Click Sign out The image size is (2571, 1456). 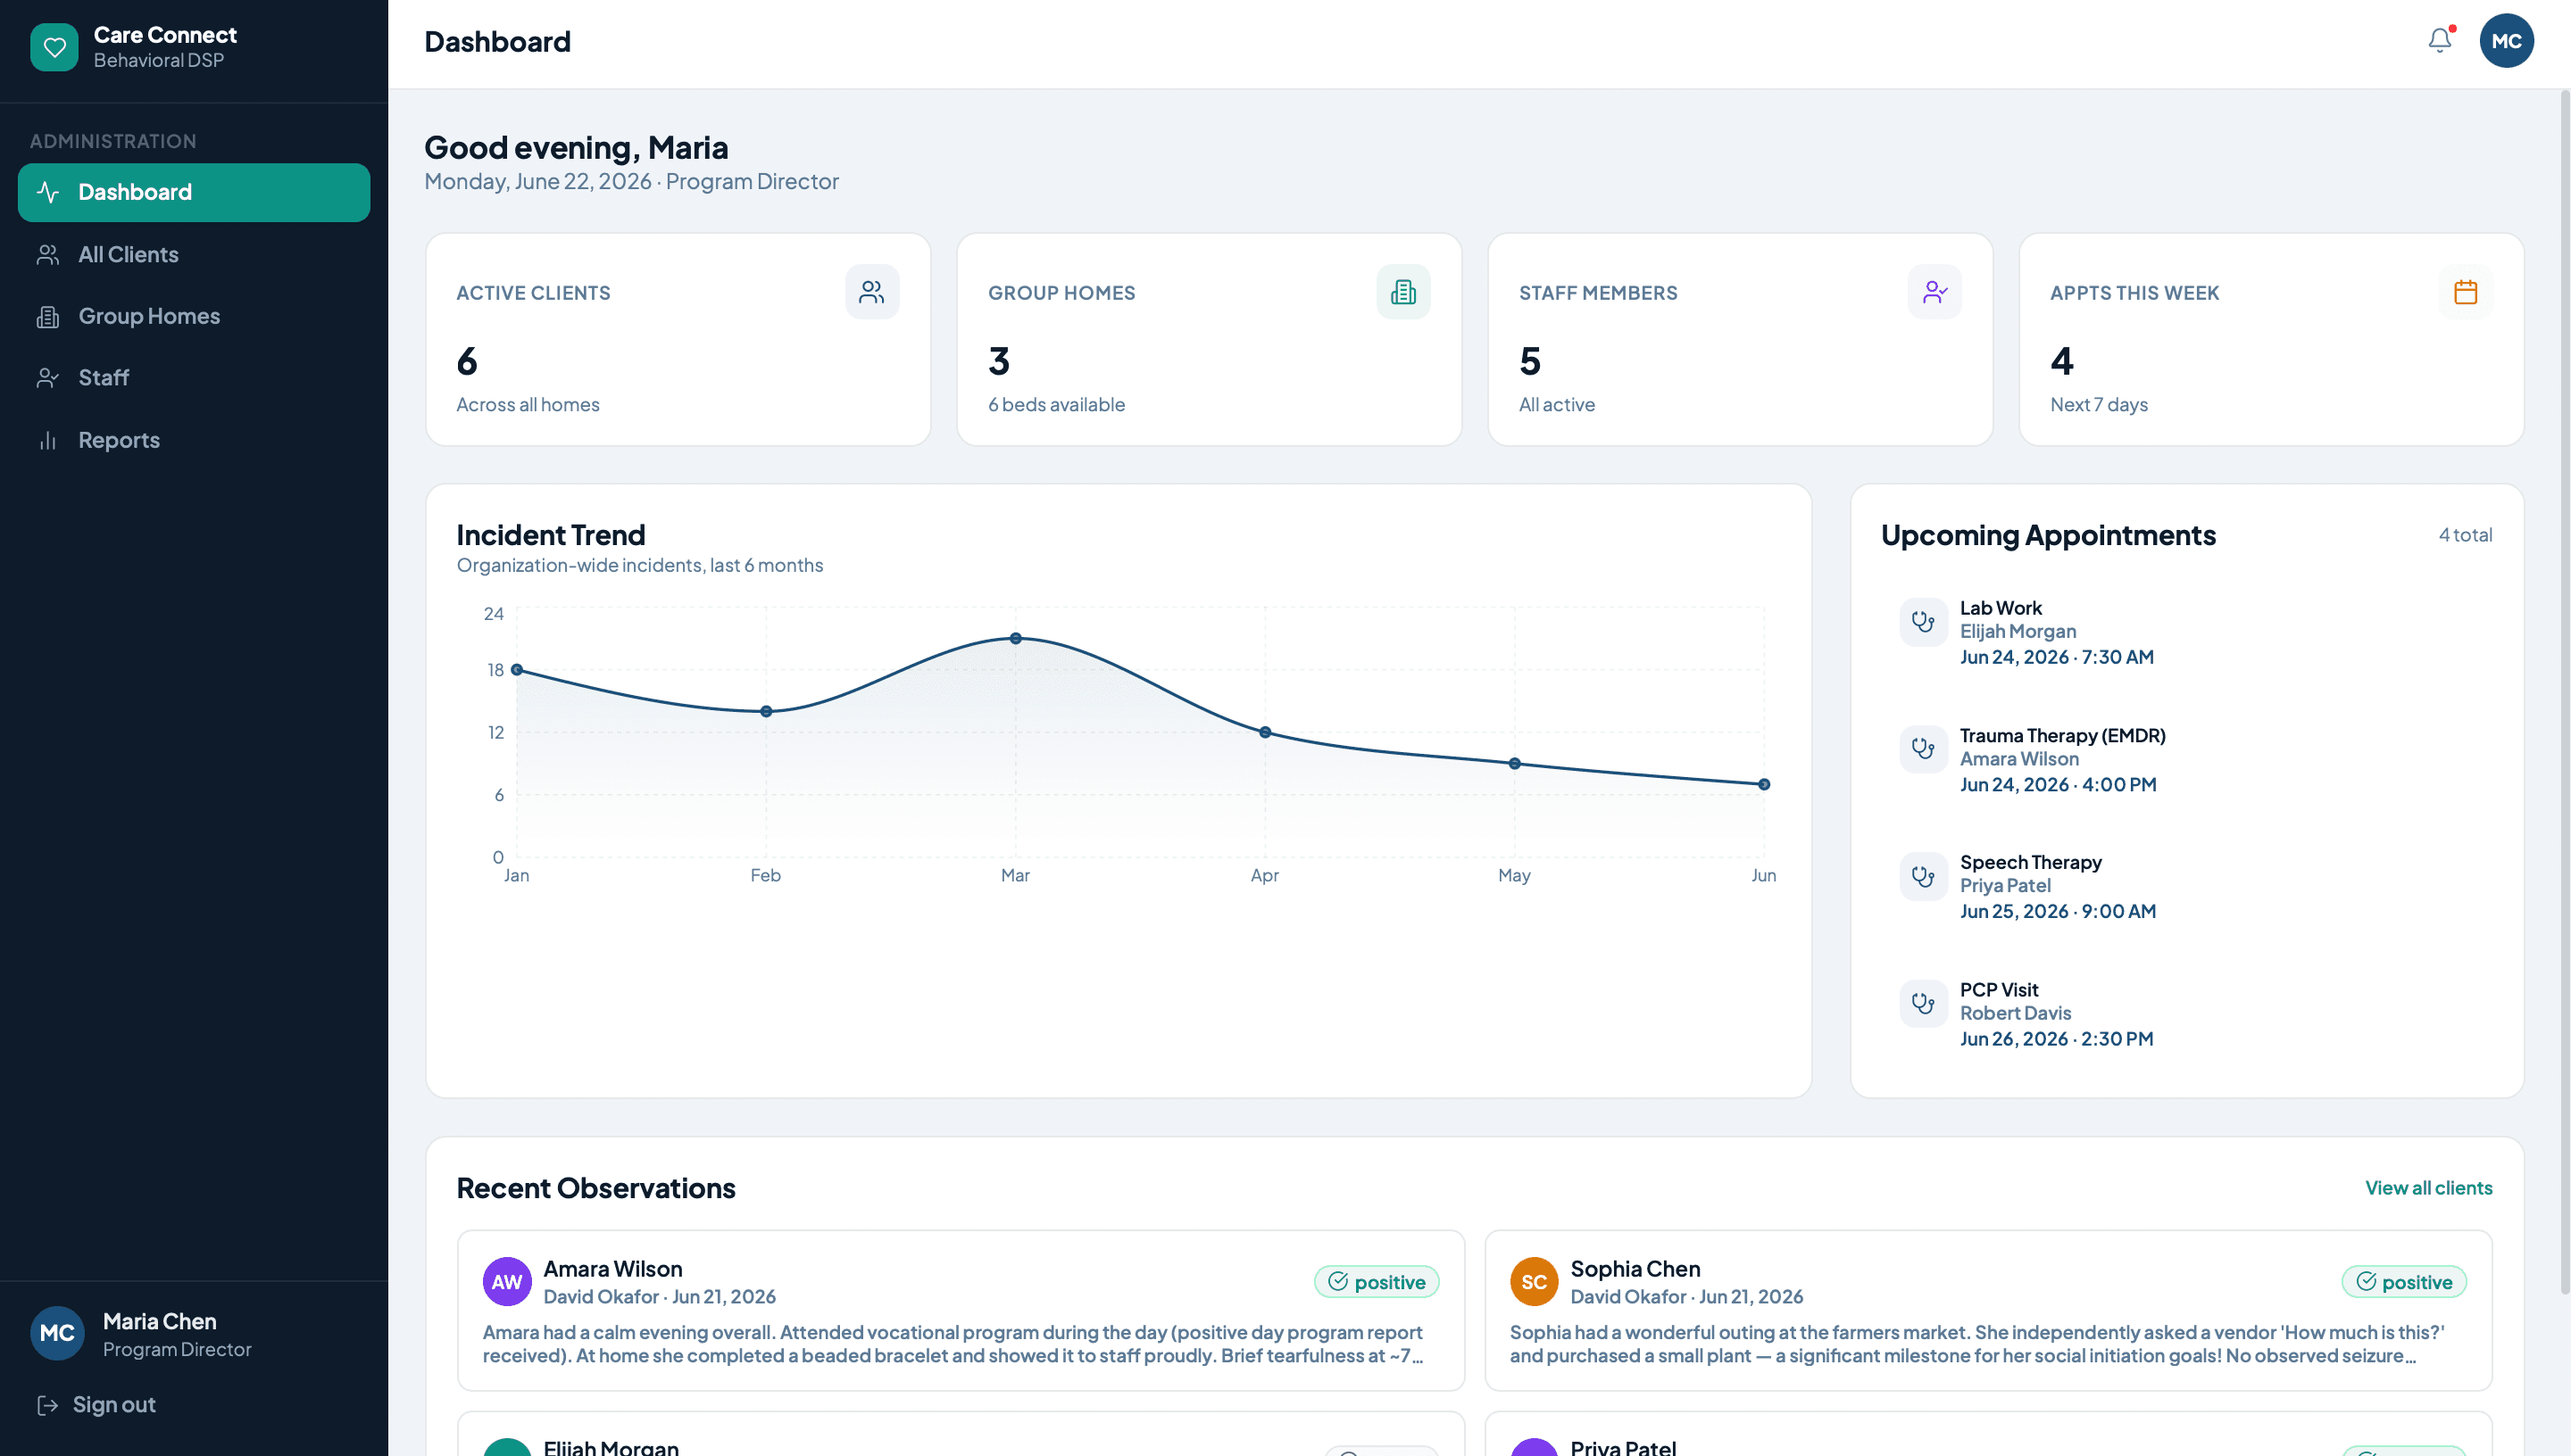tap(96, 1405)
